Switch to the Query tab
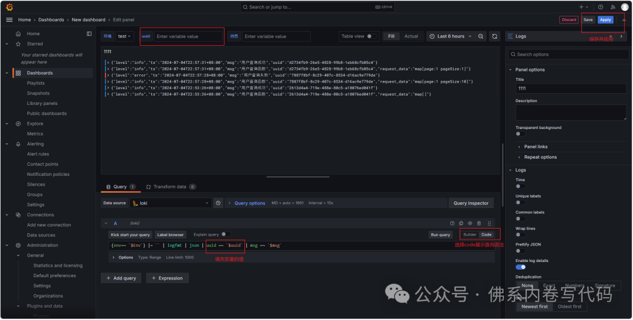The image size is (633, 320). coord(120,187)
